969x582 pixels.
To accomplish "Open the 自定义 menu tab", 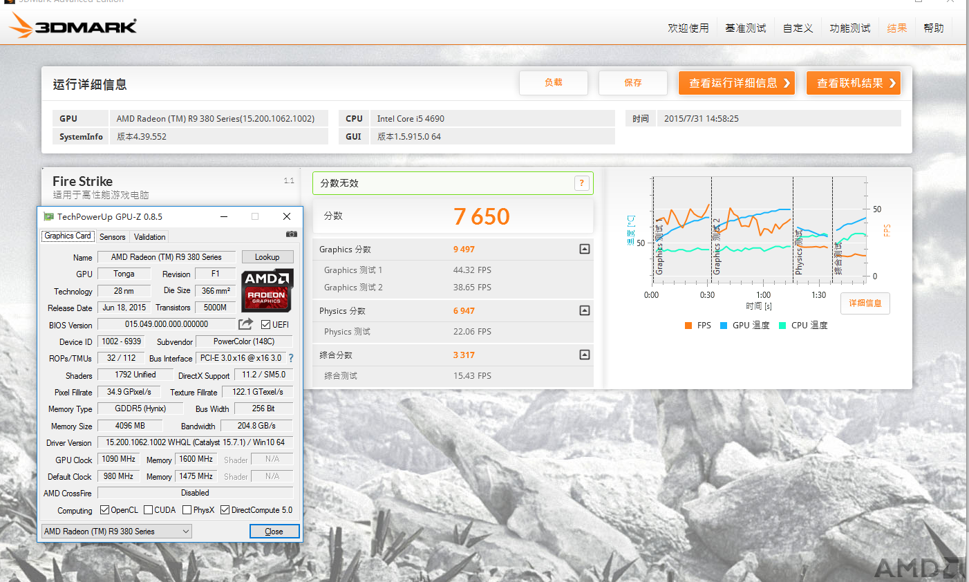I will (x=798, y=28).
